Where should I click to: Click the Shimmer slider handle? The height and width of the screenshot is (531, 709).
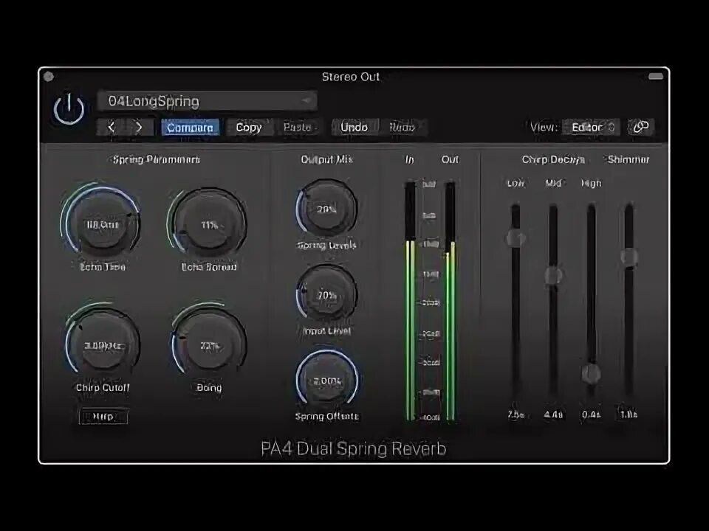click(x=628, y=257)
